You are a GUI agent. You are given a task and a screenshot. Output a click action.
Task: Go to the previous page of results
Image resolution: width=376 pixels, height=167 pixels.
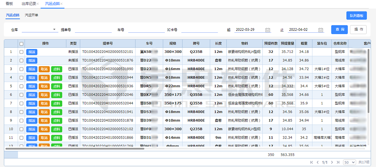tap(318, 162)
